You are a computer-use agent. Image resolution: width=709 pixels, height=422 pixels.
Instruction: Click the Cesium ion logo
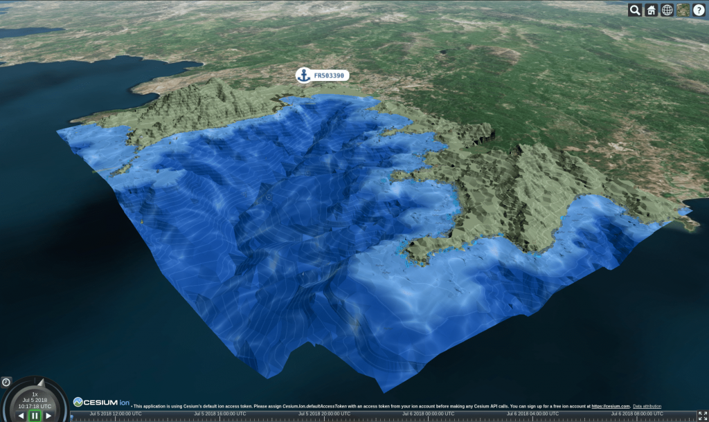tap(102, 402)
